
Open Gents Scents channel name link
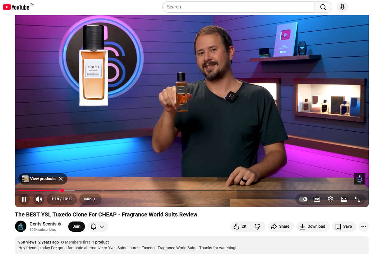[43, 224]
